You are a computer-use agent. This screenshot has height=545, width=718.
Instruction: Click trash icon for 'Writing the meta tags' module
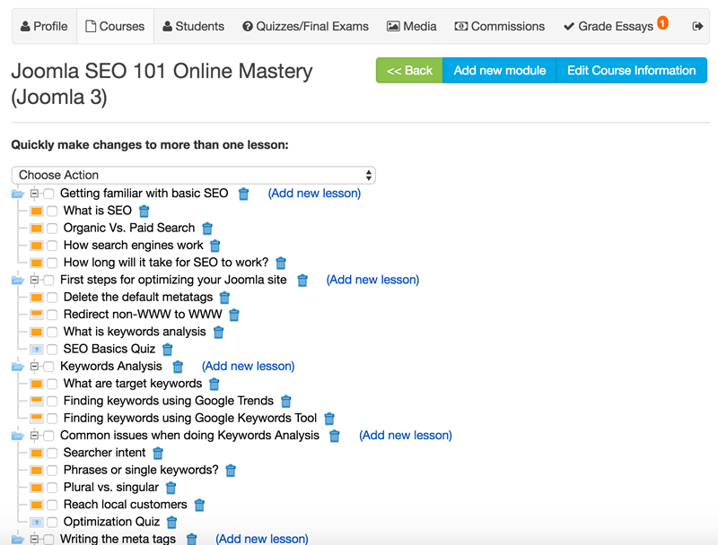pyautogui.click(x=192, y=540)
